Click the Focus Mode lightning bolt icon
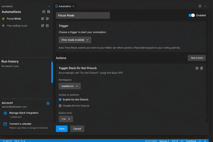Viewport: 213px width, 142px height. coord(3,19)
